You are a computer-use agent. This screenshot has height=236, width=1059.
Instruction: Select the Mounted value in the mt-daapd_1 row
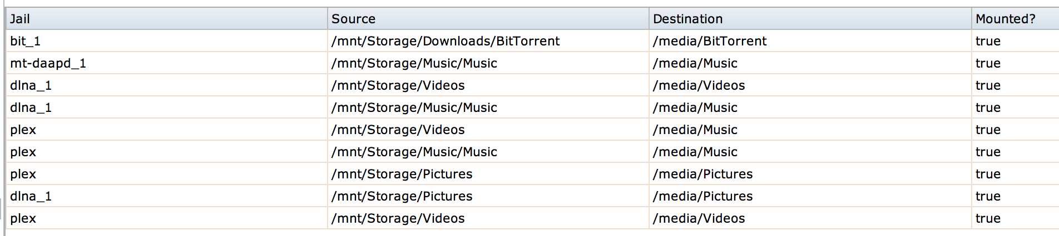[988, 63]
